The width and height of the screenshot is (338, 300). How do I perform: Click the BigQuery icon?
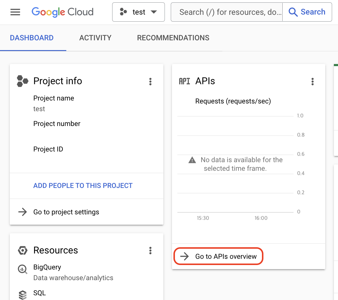(22, 269)
